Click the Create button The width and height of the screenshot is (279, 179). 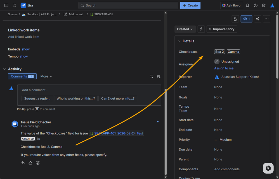pyautogui.click(x=190, y=6)
